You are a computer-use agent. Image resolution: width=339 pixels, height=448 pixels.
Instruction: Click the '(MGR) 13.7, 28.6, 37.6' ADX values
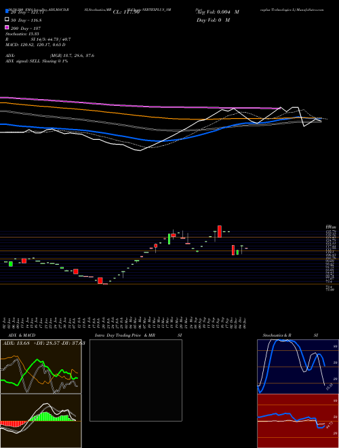click(x=72, y=56)
